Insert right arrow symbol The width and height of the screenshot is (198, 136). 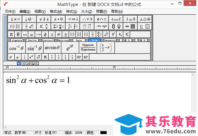pos(38,34)
